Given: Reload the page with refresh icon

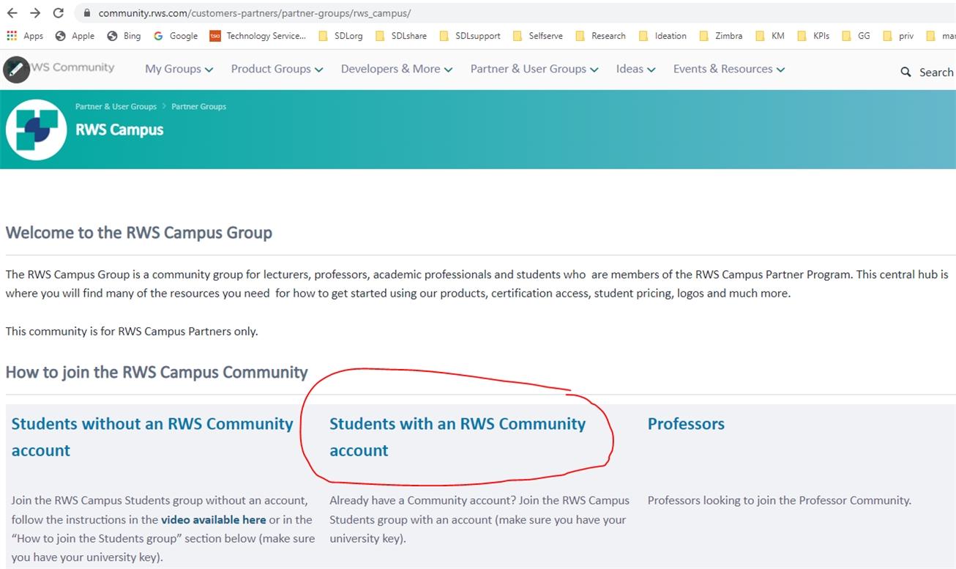Looking at the screenshot, I should tap(59, 13).
